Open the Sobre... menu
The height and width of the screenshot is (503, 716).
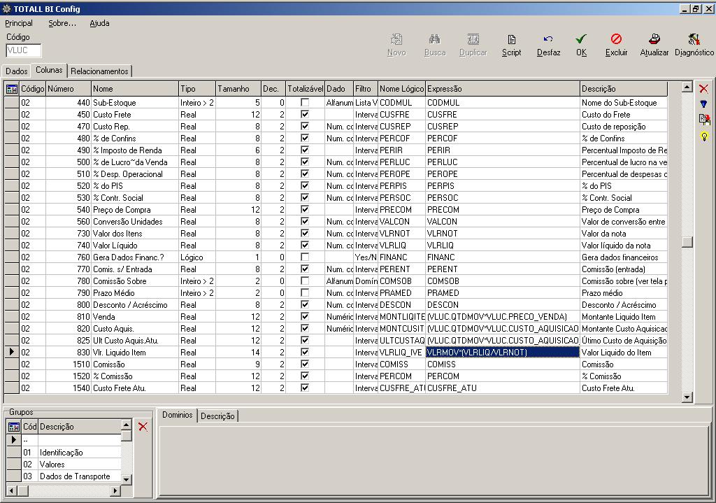tap(62, 23)
